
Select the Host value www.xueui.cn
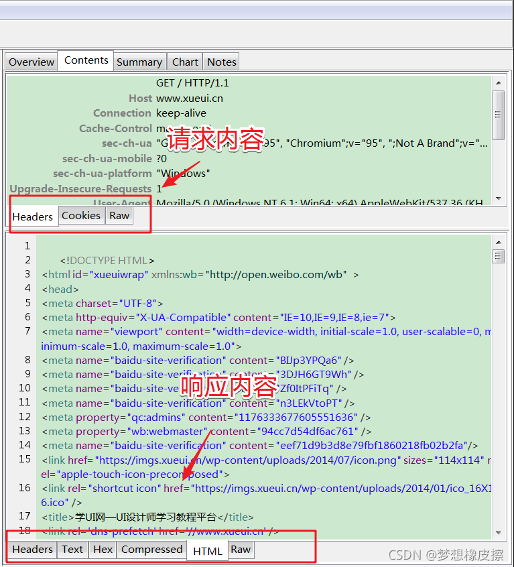[x=190, y=99]
